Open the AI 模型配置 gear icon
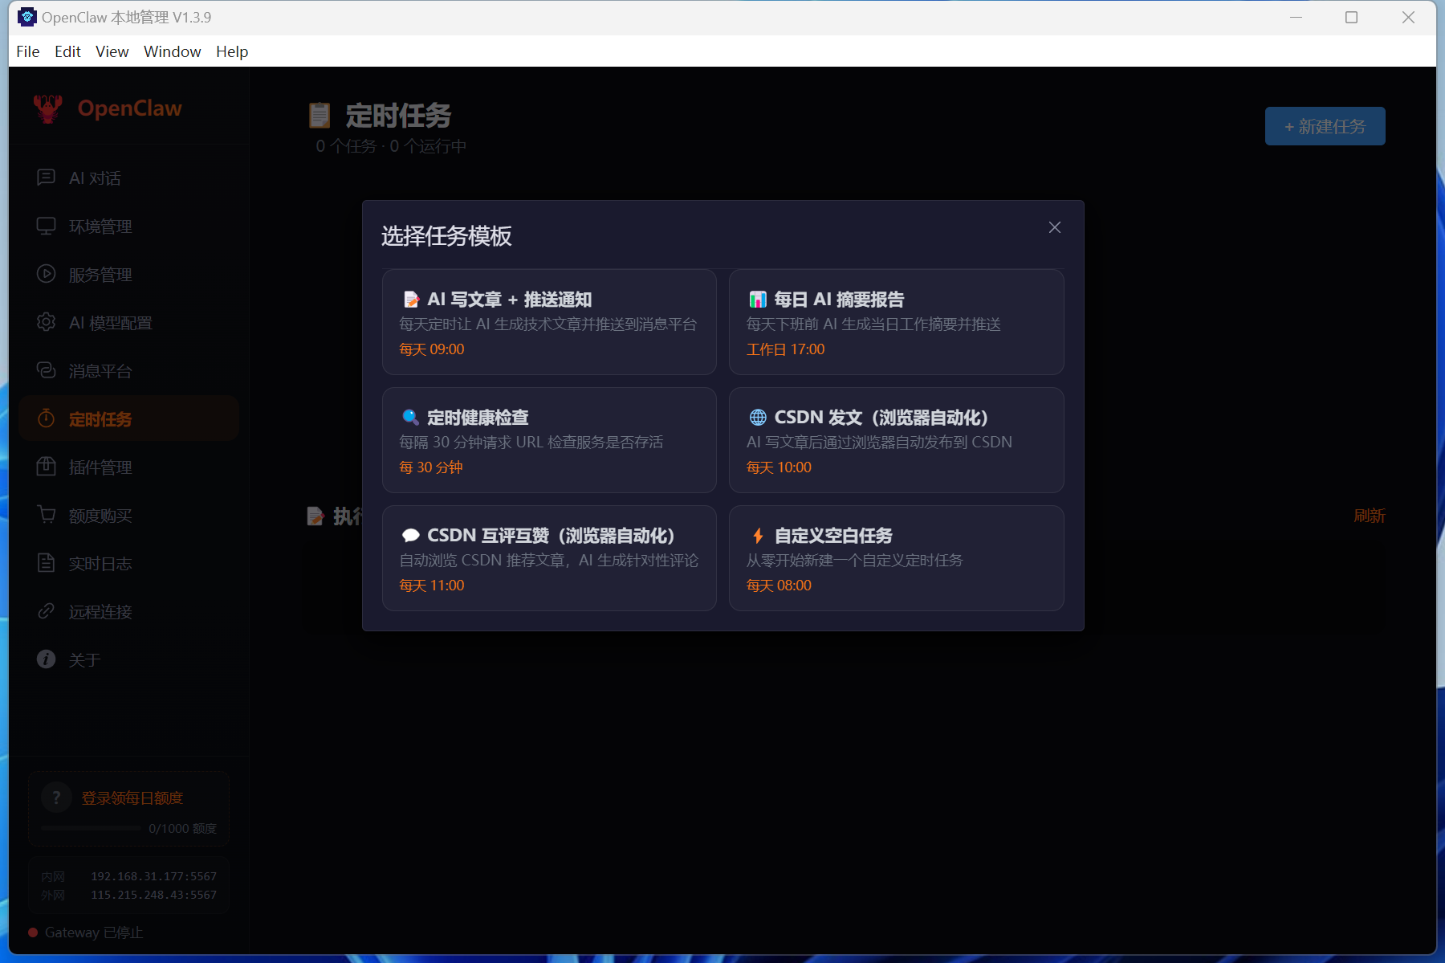1445x963 pixels. tap(47, 322)
